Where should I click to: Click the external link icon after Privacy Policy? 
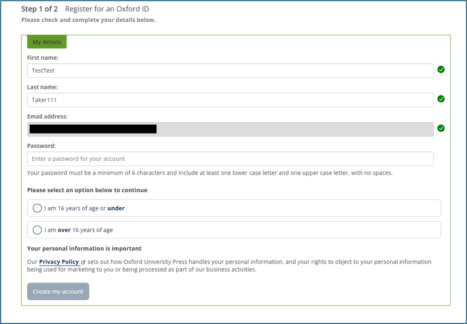(x=83, y=262)
